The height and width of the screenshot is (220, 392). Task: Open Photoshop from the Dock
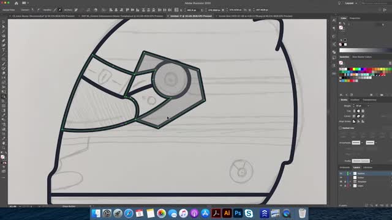[238, 213]
